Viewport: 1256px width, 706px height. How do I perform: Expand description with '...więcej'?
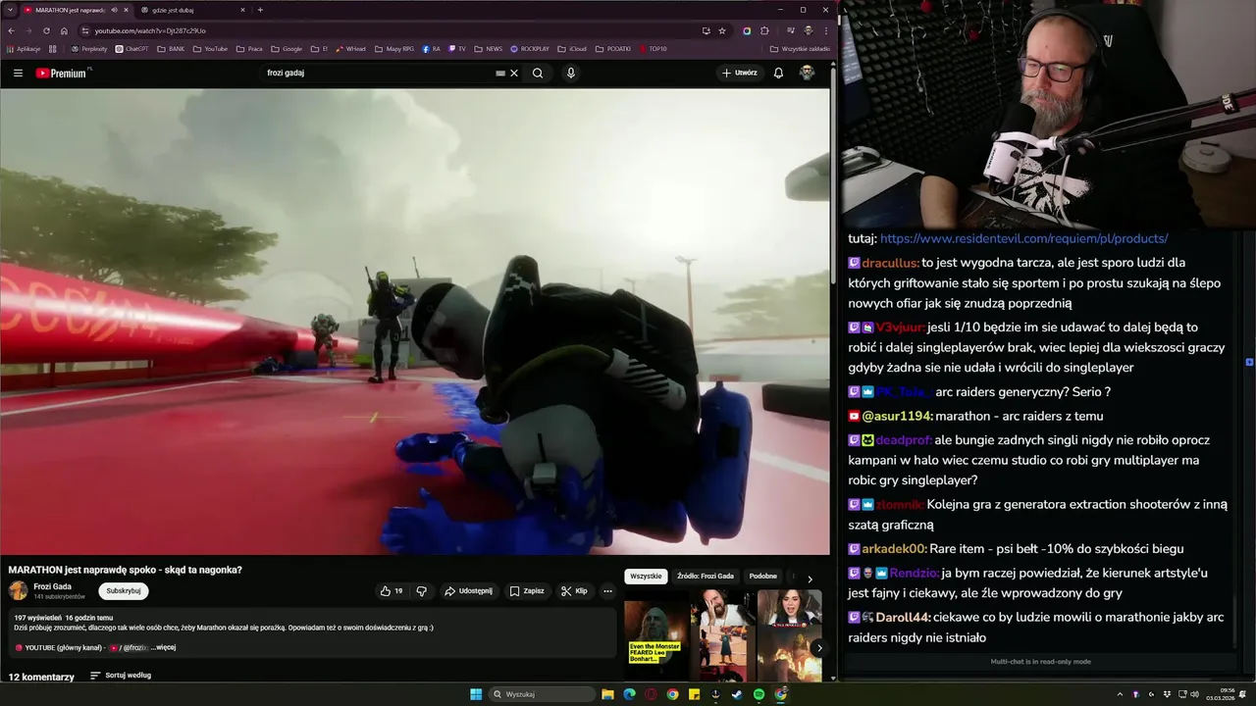pos(163,647)
